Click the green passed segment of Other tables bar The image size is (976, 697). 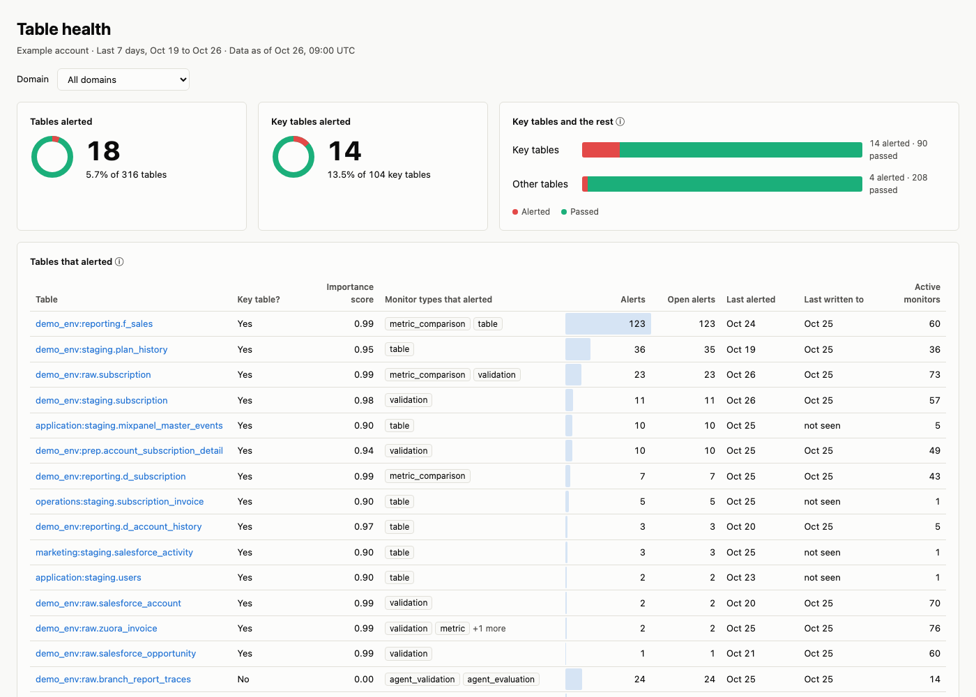click(x=725, y=184)
